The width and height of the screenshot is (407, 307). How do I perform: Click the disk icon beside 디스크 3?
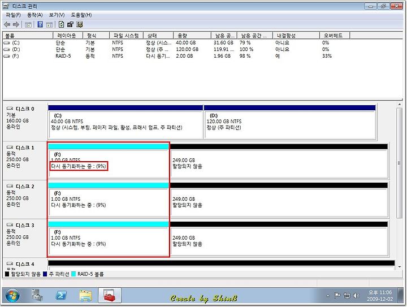(x=10, y=224)
